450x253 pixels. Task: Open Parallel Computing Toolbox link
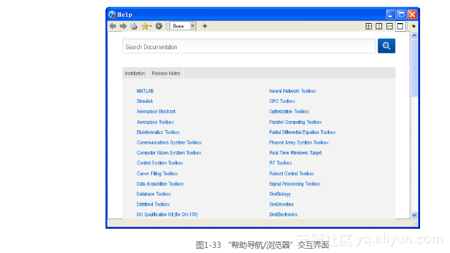point(295,122)
